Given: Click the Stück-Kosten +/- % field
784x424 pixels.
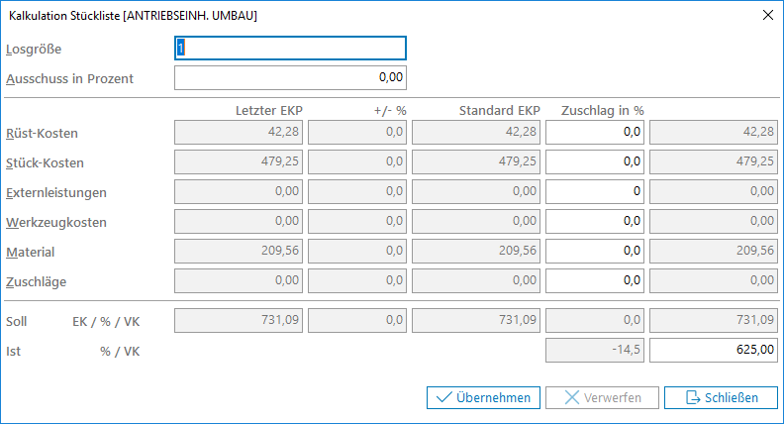Looking at the screenshot, I should point(356,161).
